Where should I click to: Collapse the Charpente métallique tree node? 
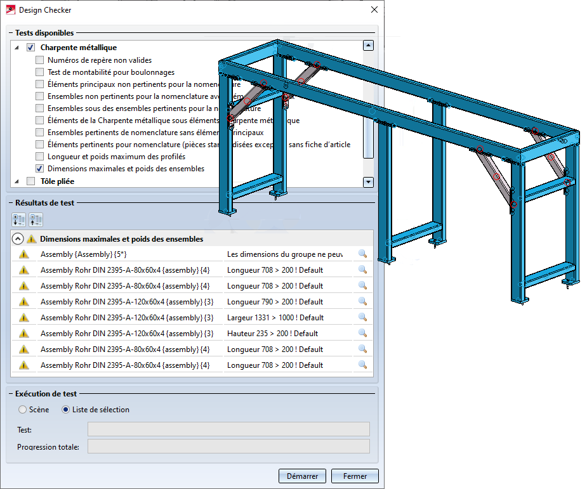[16, 48]
